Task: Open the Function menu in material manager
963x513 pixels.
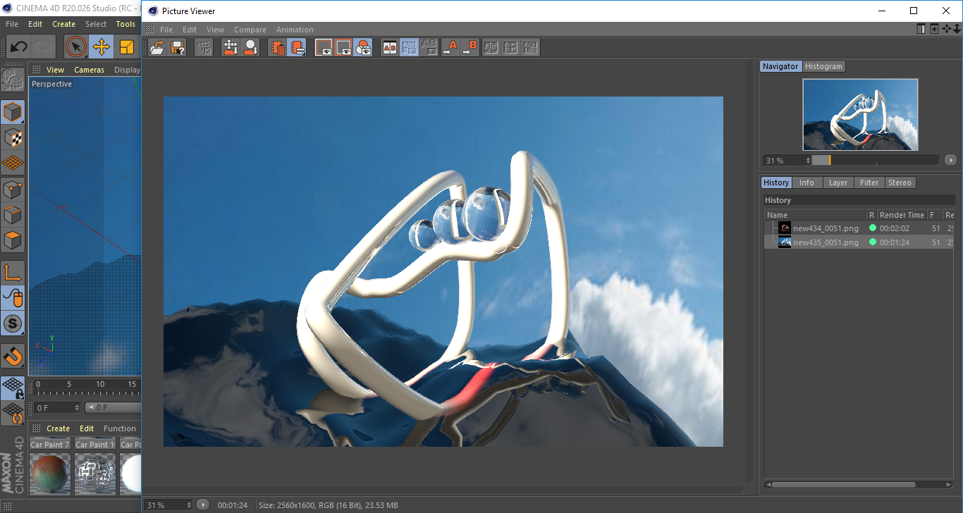Action: [120, 428]
